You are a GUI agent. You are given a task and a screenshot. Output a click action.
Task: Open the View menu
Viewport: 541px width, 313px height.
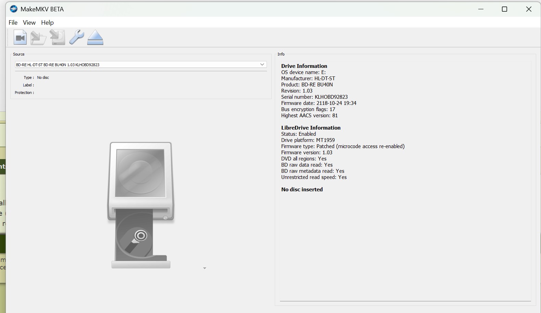coord(29,23)
